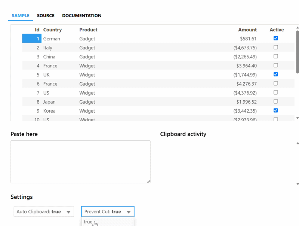299x226 pixels.
Task: Check Active for row 4 France
Action: click(275, 65)
